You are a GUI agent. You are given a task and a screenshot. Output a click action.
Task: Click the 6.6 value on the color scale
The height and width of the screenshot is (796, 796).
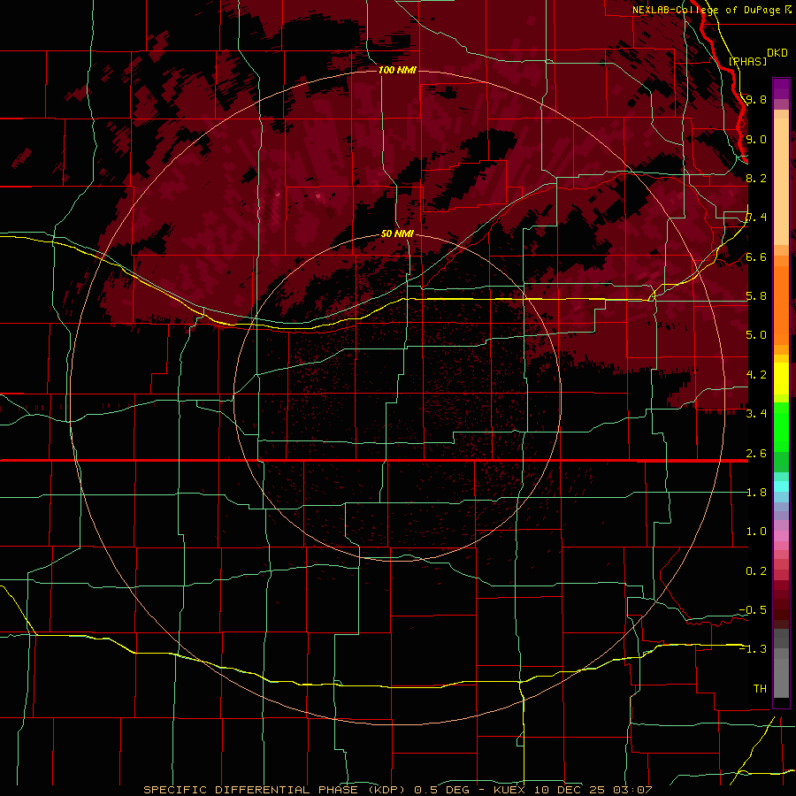click(x=756, y=256)
